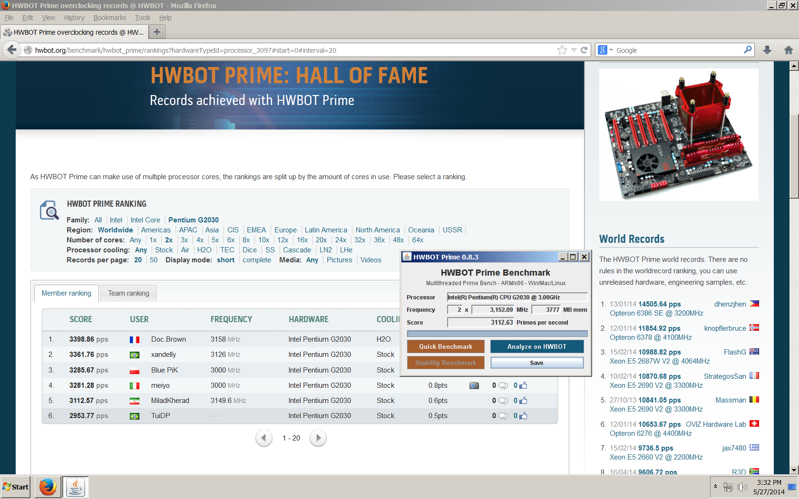The width and height of the screenshot is (799, 499).
Task: Open the Windows Start menu
Action: pyautogui.click(x=15, y=487)
